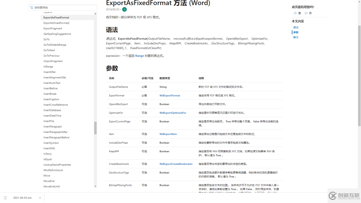
Task: Click OutputFileName parameter name cell
Action: 118,87
